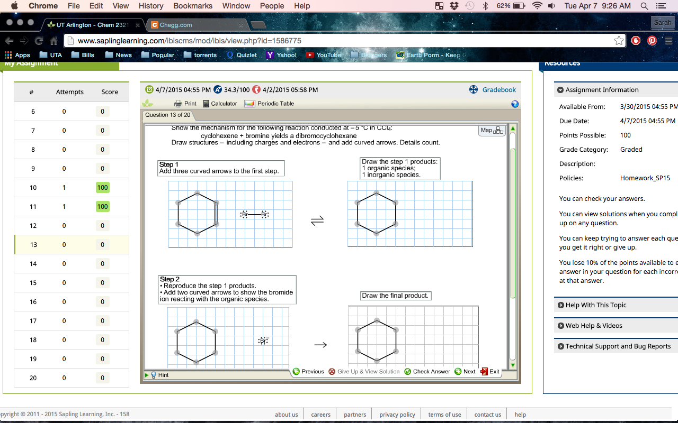This screenshot has width=678, height=423.
Task: Switch to the UT Arlington Chem tab
Action: pos(92,25)
